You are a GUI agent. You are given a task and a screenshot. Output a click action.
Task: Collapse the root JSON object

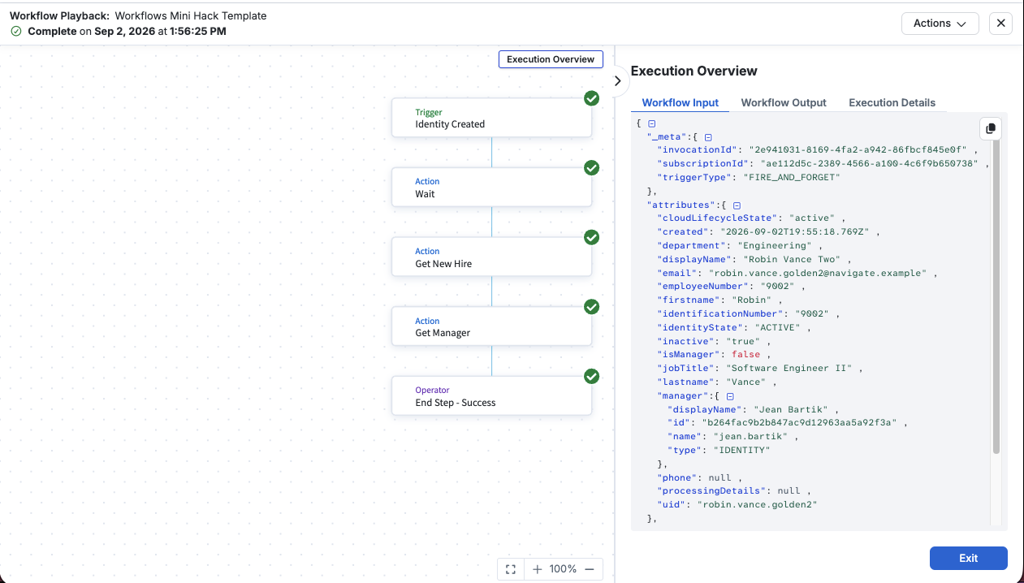tap(651, 123)
